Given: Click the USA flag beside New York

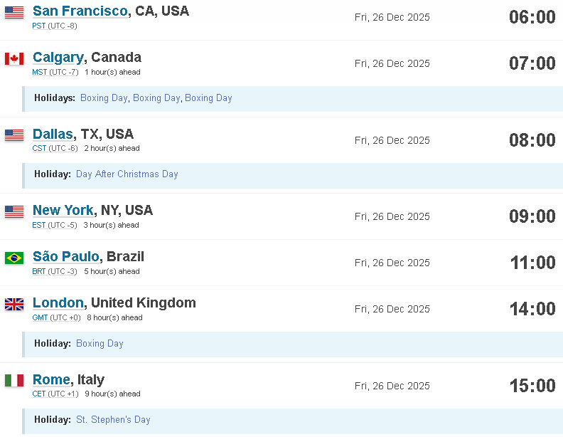Looking at the screenshot, I should [14, 211].
